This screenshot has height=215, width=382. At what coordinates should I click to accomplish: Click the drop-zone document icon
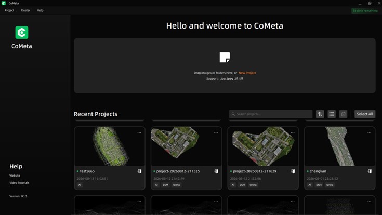pos(225,58)
